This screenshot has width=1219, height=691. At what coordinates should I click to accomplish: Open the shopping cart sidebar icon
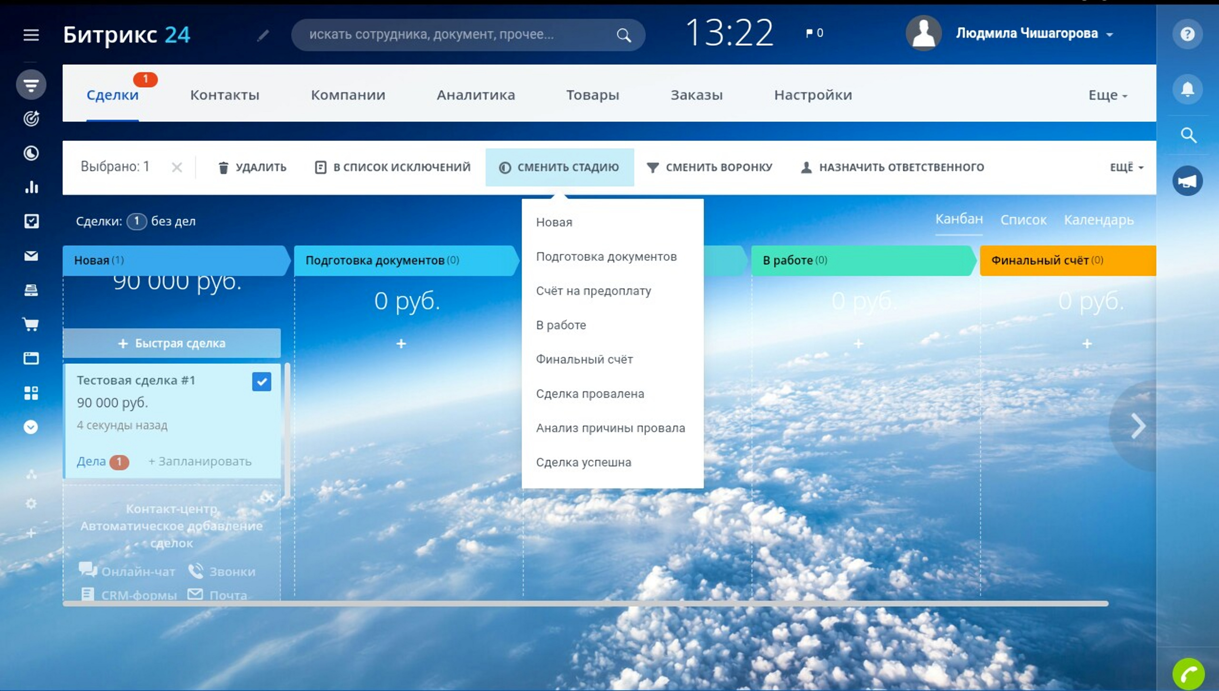tap(31, 325)
